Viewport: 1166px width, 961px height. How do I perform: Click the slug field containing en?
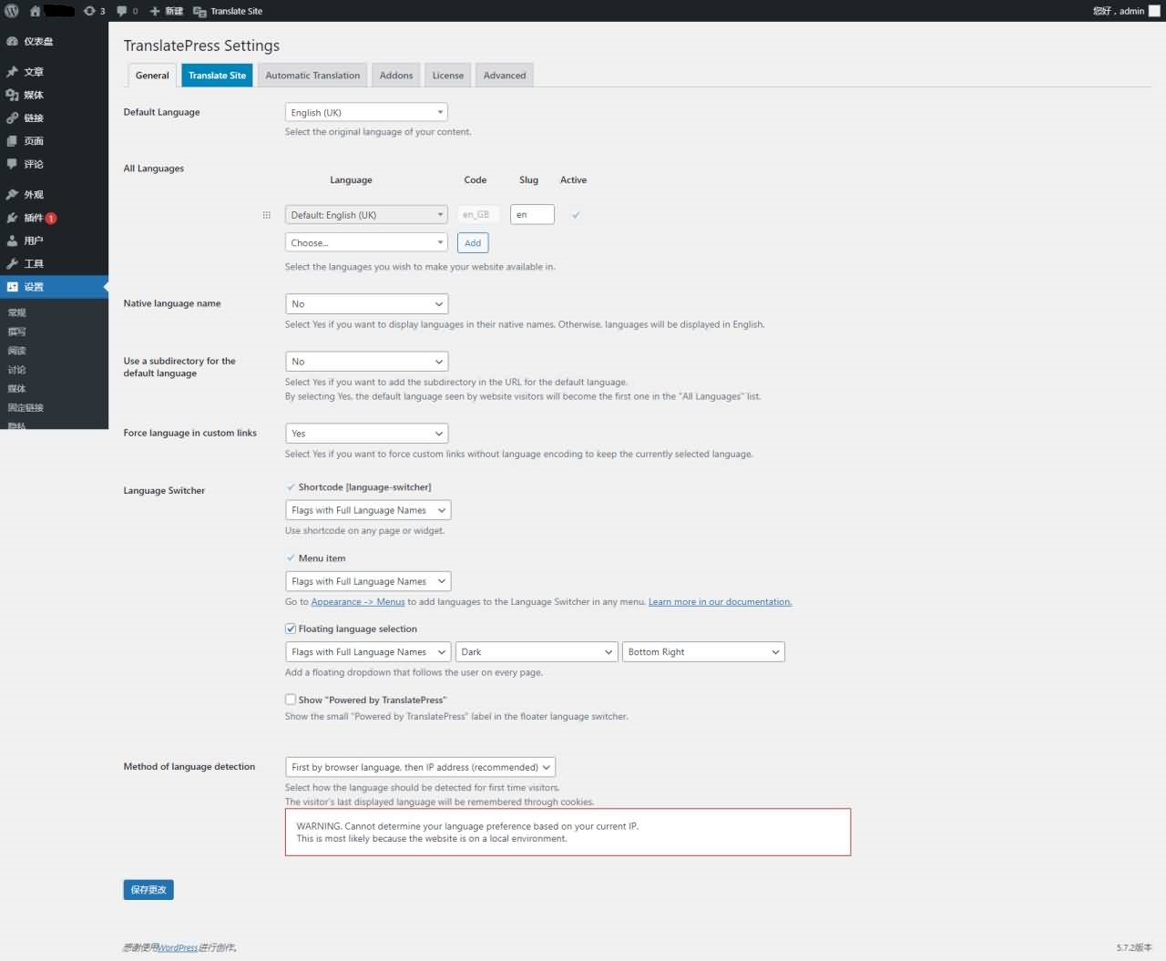coord(532,215)
